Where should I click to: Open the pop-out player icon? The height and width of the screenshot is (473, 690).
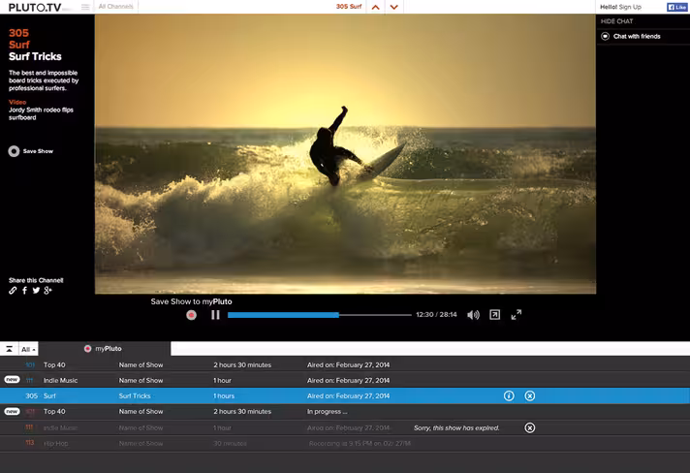pyautogui.click(x=494, y=315)
